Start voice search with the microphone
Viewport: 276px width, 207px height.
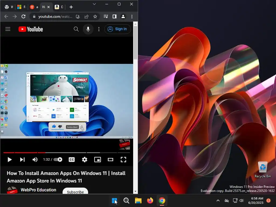point(88,29)
